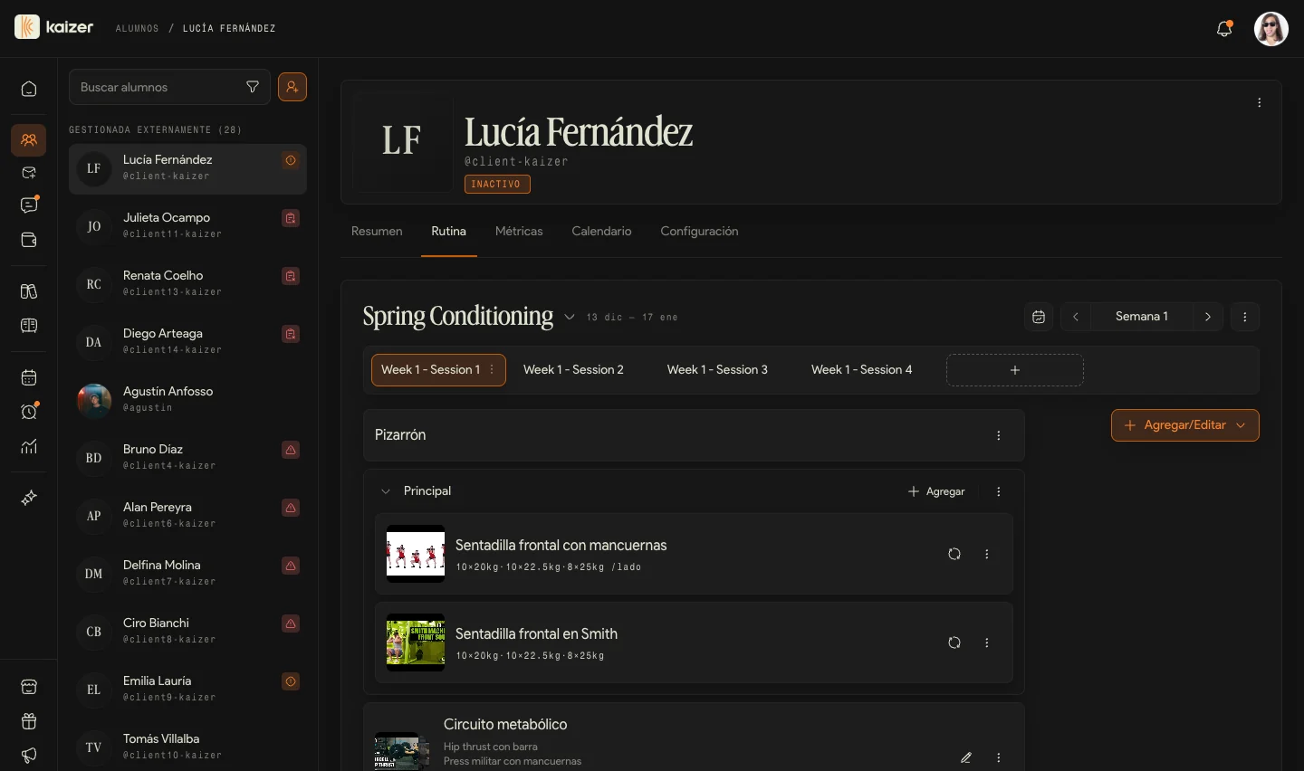This screenshot has width=1304, height=771.
Task: Open the Calendario tab
Action: click(601, 232)
